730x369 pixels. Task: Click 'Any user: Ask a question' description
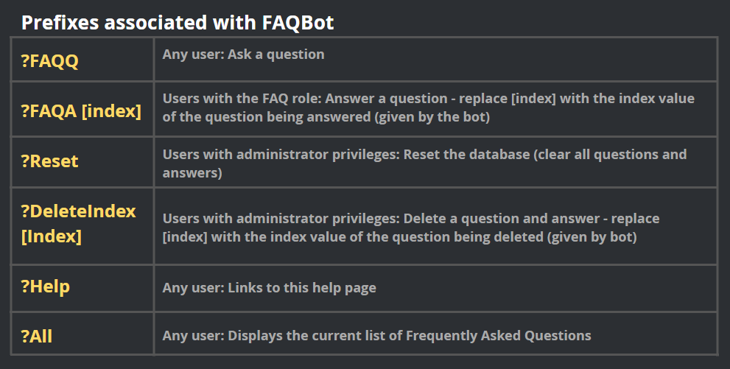pos(243,55)
